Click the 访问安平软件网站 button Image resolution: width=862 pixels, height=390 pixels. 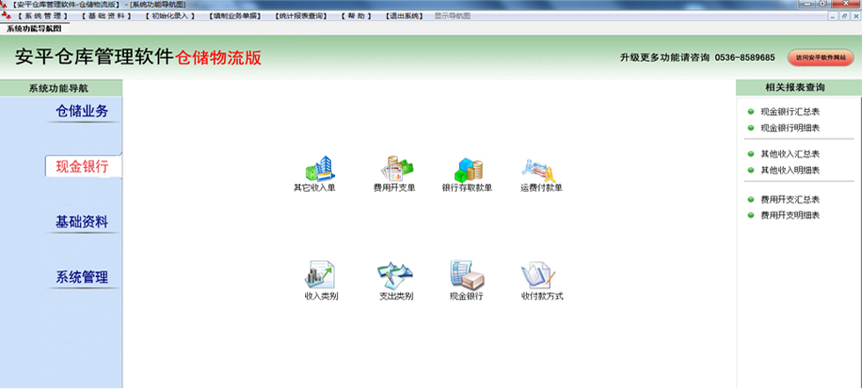821,58
